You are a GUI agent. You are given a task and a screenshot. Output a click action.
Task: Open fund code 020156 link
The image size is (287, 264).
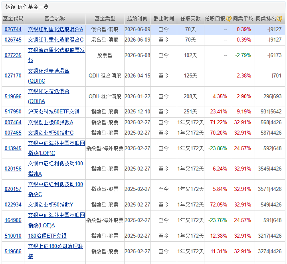tap(13, 169)
